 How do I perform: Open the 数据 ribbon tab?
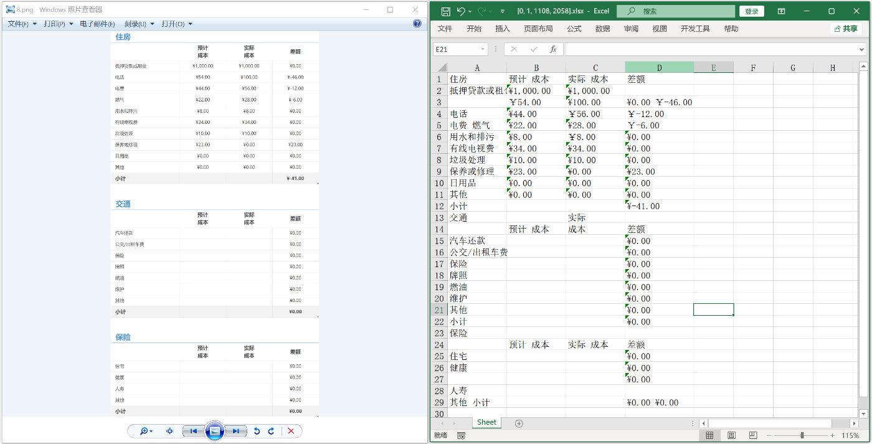point(602,29)
